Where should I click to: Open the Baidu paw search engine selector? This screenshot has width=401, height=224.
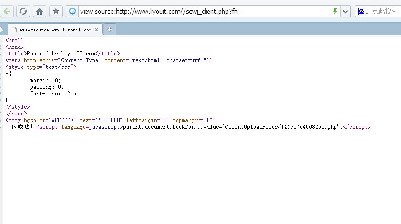362,12
